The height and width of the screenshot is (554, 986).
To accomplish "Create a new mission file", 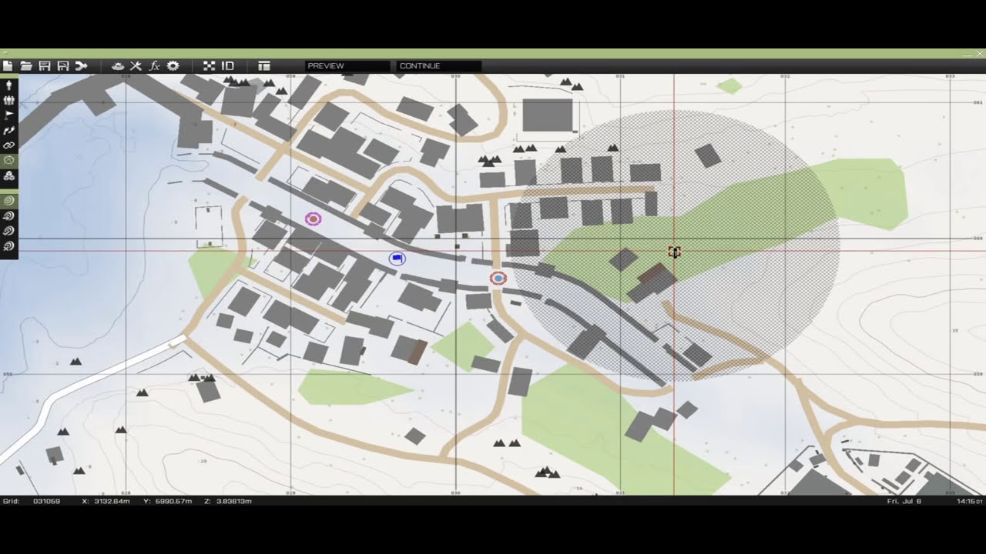I will [8, 66].
